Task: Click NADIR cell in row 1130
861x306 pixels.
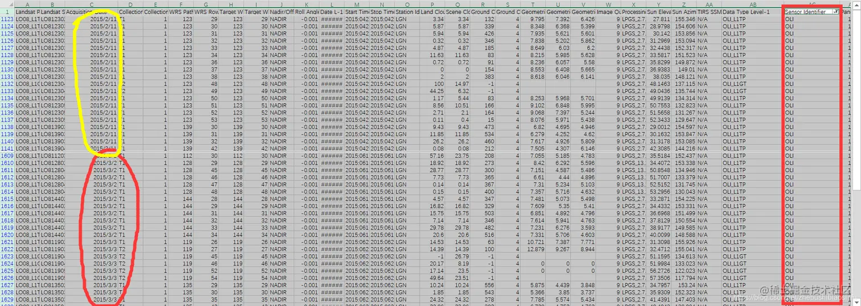Action: tap(282, 69)
